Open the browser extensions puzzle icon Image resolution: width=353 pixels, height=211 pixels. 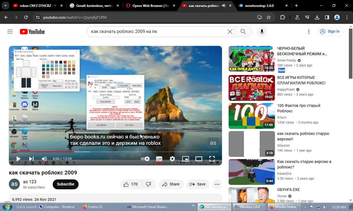coord(282,17)
